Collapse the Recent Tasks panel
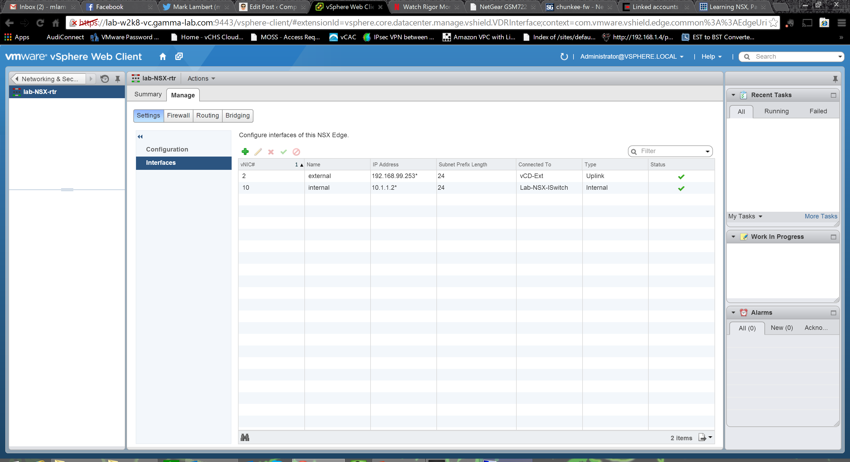Image resolution: width=850 pixels, height=462 pixels. coord(733,95)
